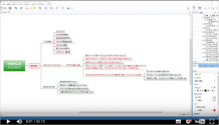Screen dimensions: 219x125
Task: Enter fullscreen video mode
Action: click(x=212, y=121)
